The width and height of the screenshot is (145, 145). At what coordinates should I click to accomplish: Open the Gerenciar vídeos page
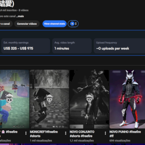[x=27, y=24]
